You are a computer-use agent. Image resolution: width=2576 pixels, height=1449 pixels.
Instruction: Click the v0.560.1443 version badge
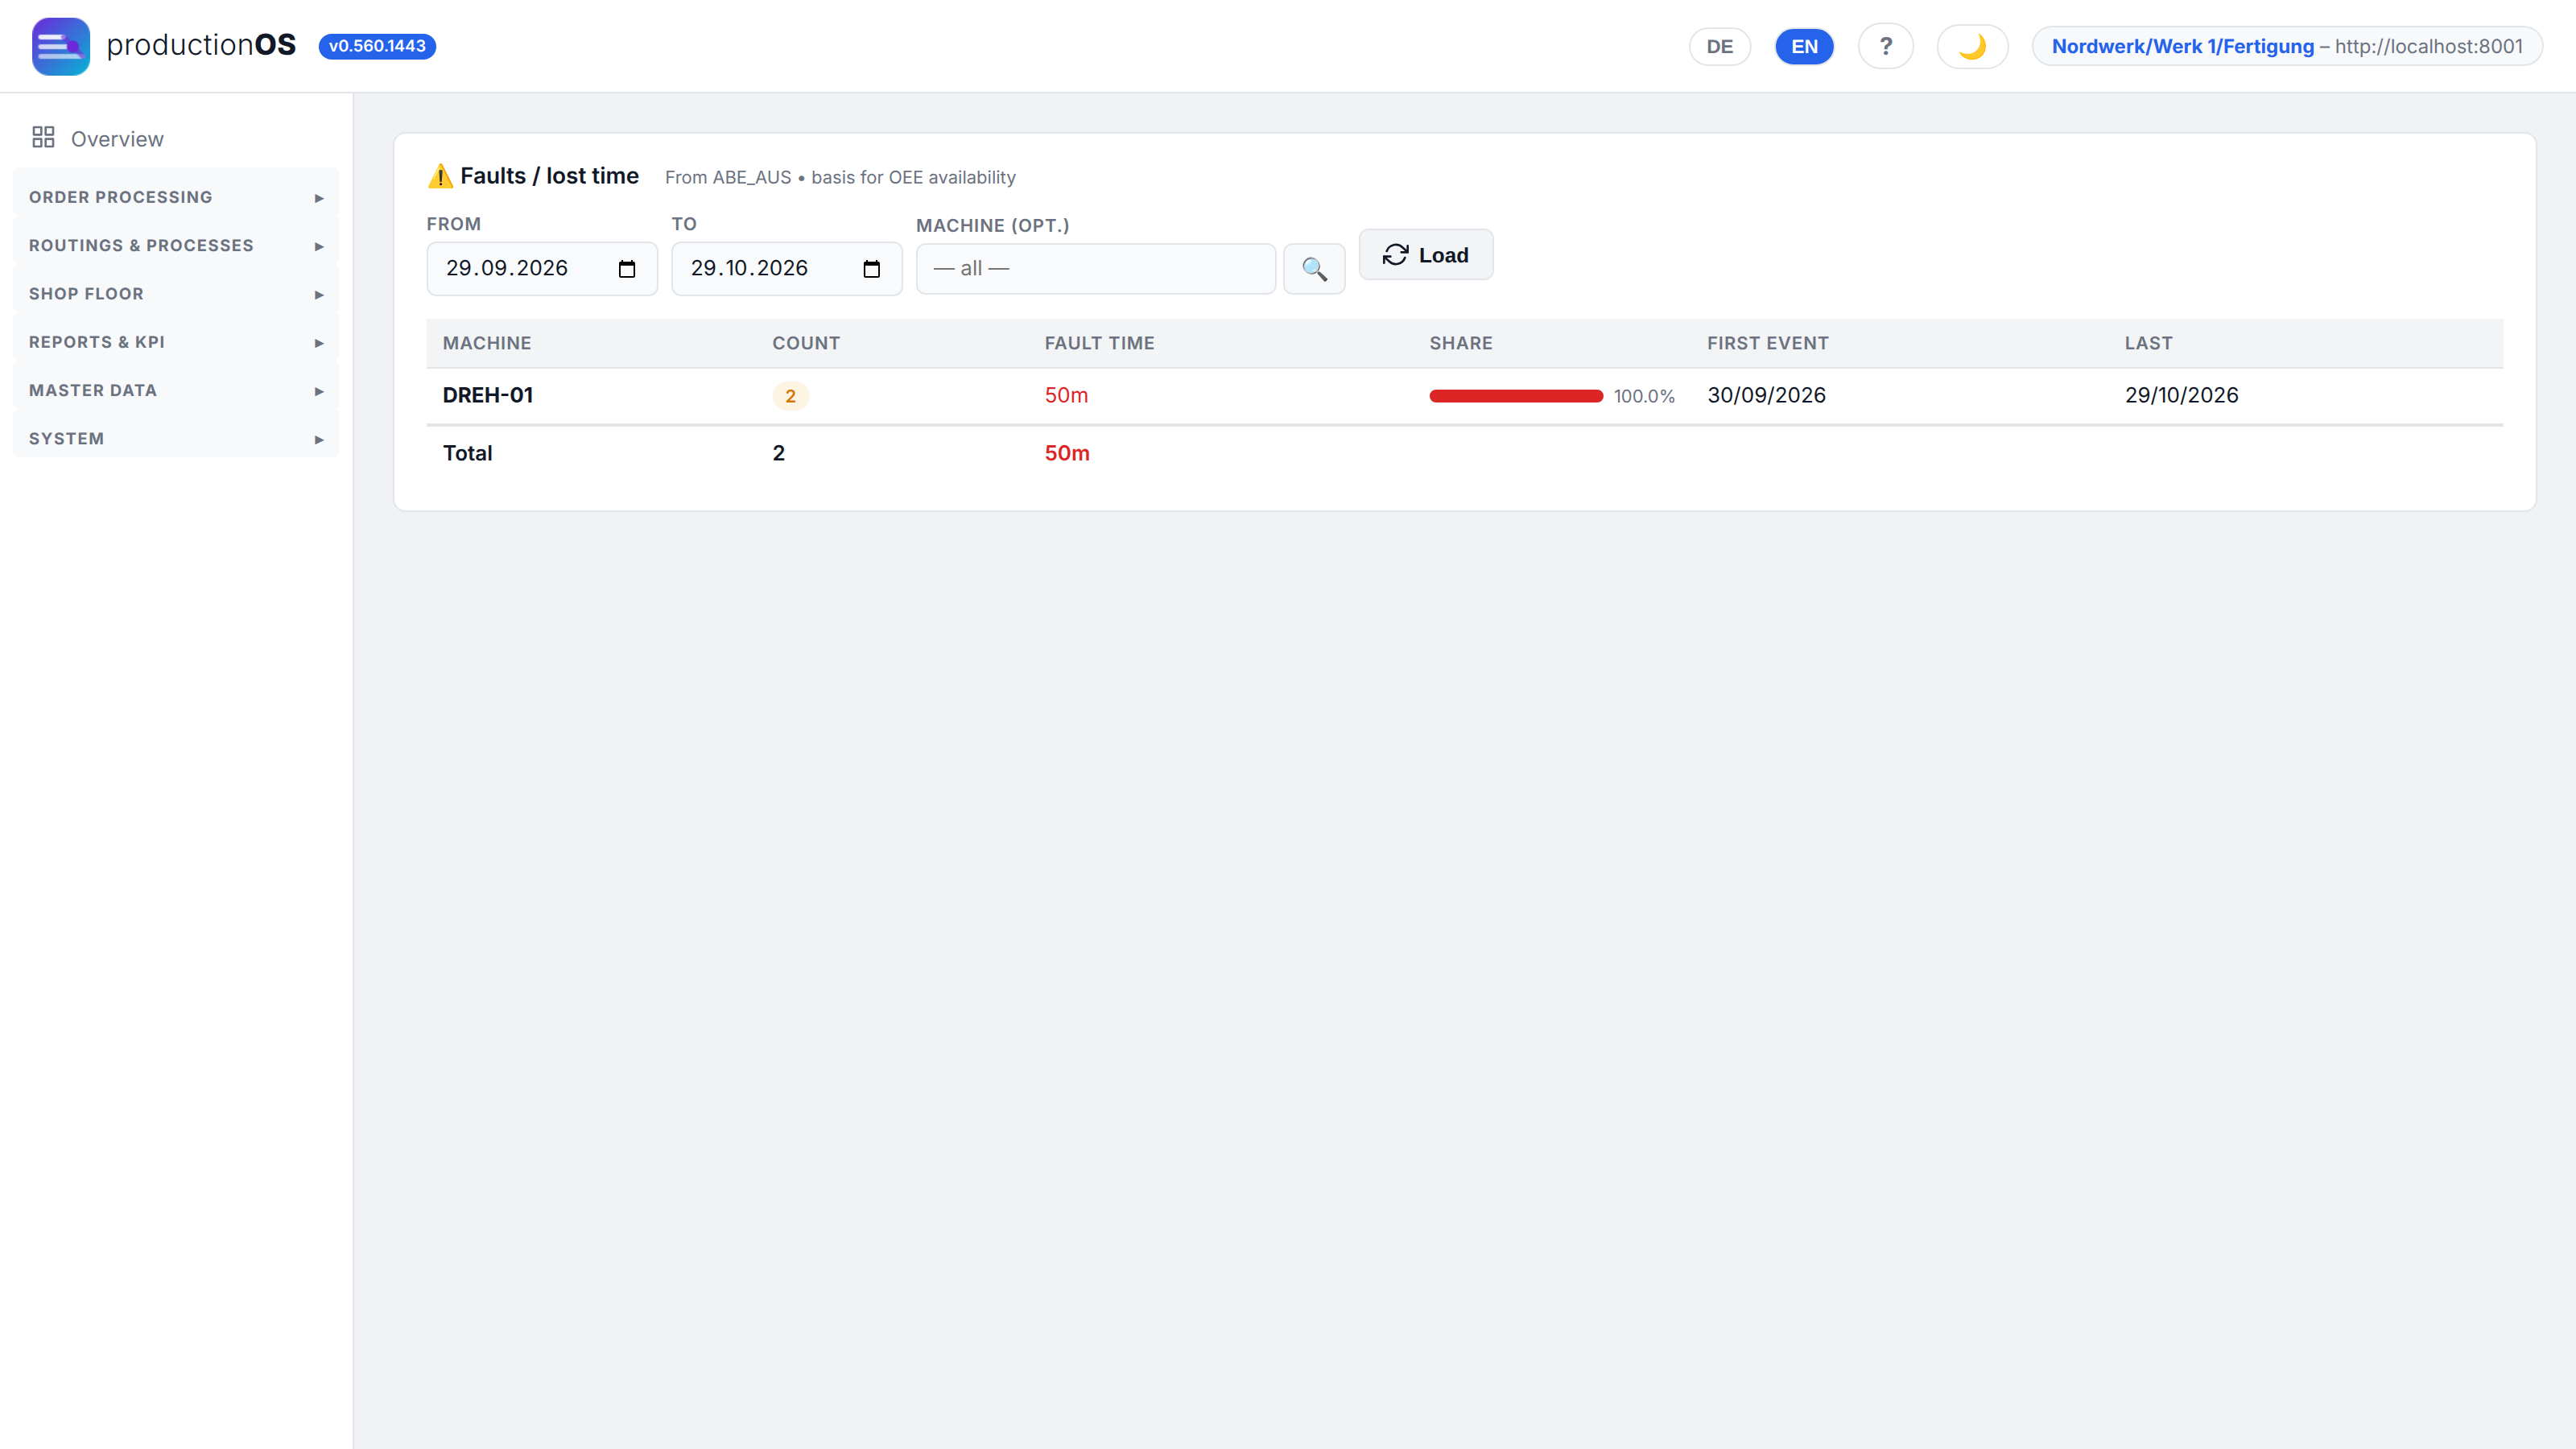377,46
